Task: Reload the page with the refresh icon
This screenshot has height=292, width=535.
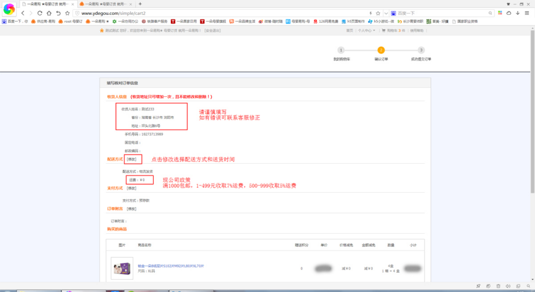Action: 39,13
